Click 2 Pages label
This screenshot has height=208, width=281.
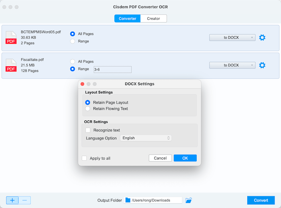[28, 43]
